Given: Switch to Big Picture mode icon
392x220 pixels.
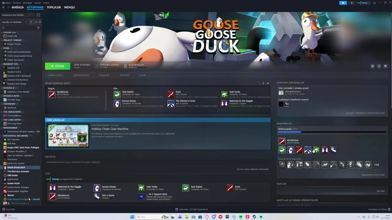Looking at the screenshot, I should pos(374,3).
